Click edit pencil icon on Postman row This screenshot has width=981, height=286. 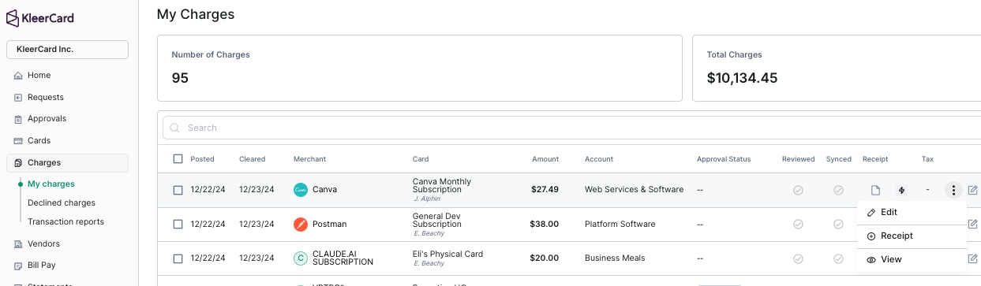972,225
